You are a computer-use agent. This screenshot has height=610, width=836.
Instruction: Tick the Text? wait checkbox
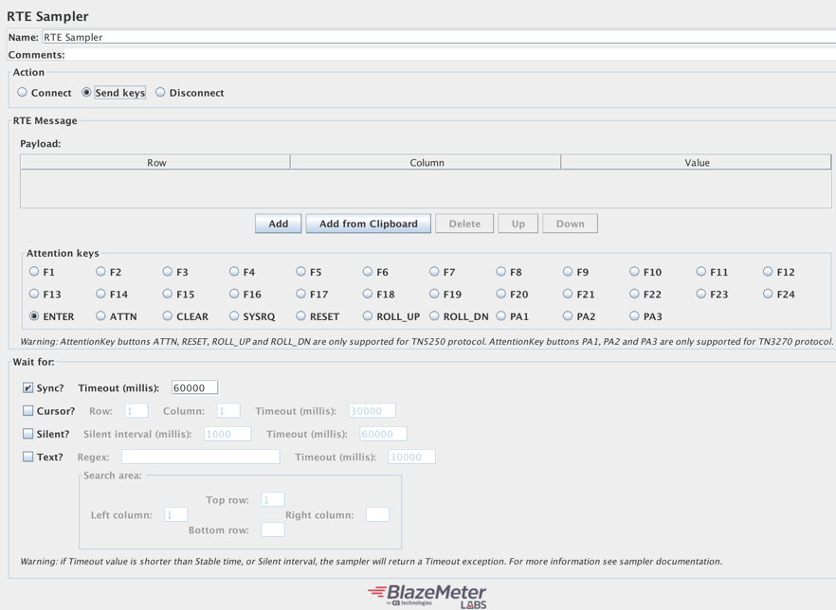pos(28,457)
